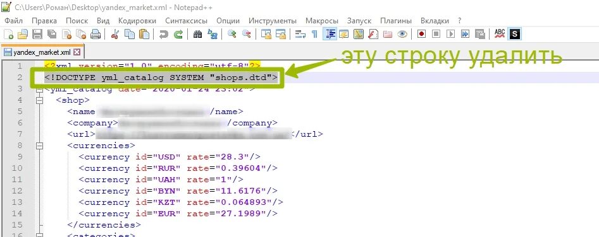
Task: Open the Function List panel icon
Action: point(373,34)
